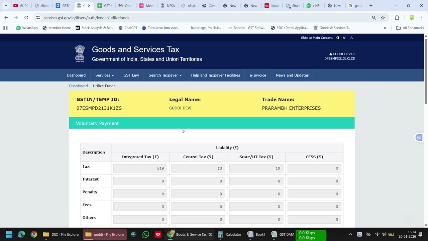
Task: Open WPS Office icon on taskbar
Action: [x=158, y=234]
